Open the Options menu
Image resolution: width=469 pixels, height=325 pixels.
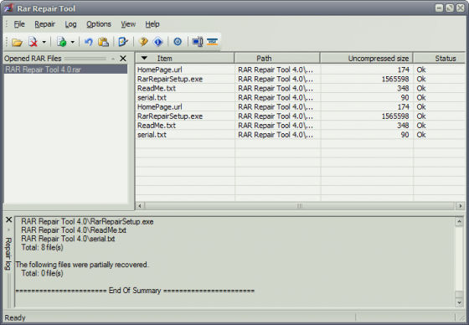(x=99, y=24)
